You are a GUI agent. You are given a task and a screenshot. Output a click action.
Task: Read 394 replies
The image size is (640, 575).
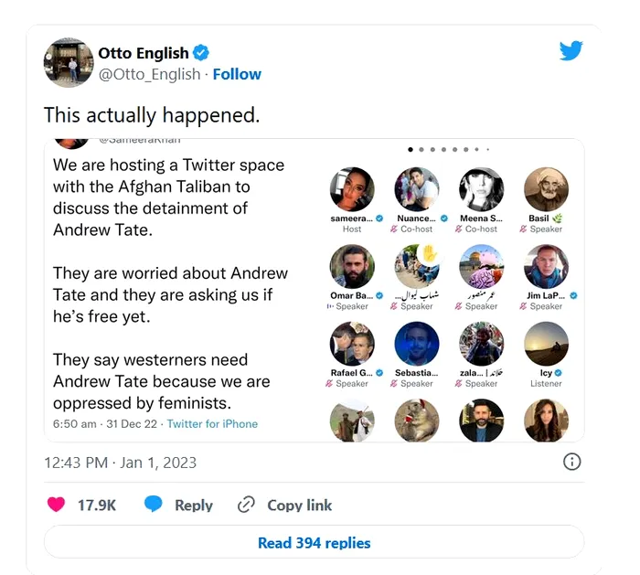coord(314,542)
